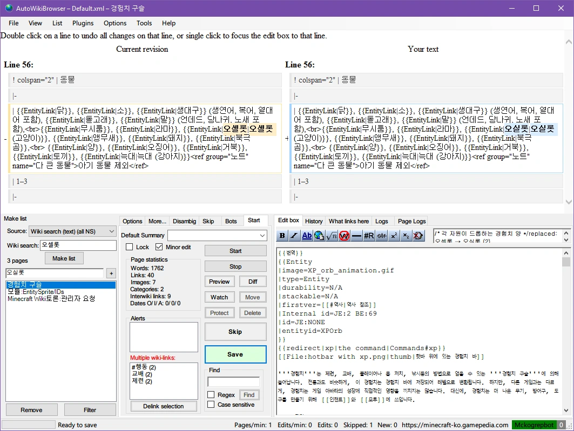Switch to the Skip tab
Screen dimensions: 574x431
[x=208, y=221]
